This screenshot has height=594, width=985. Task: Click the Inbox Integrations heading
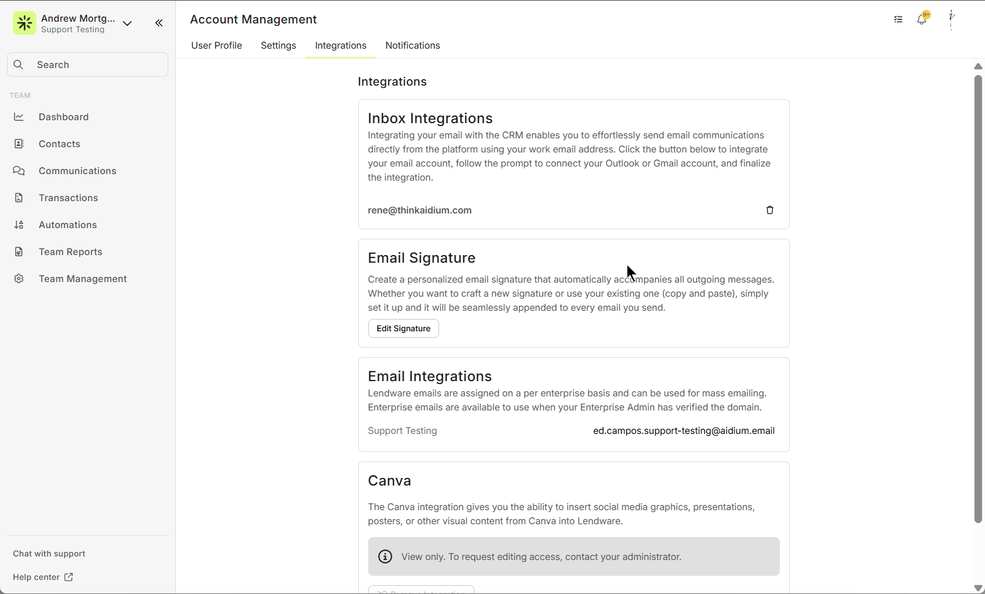click(430, 118)
